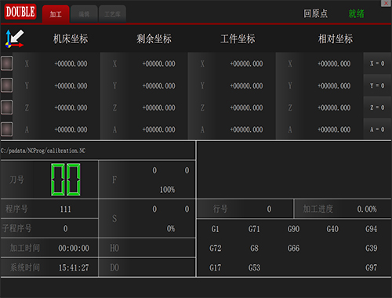This screenshot has width=392, height=298.
Task: Click the machine coordinate X value
Action: (71, 64)
